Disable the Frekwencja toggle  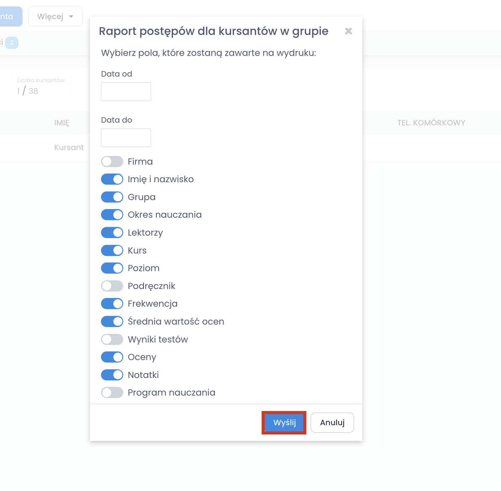[x=112, y=304]
